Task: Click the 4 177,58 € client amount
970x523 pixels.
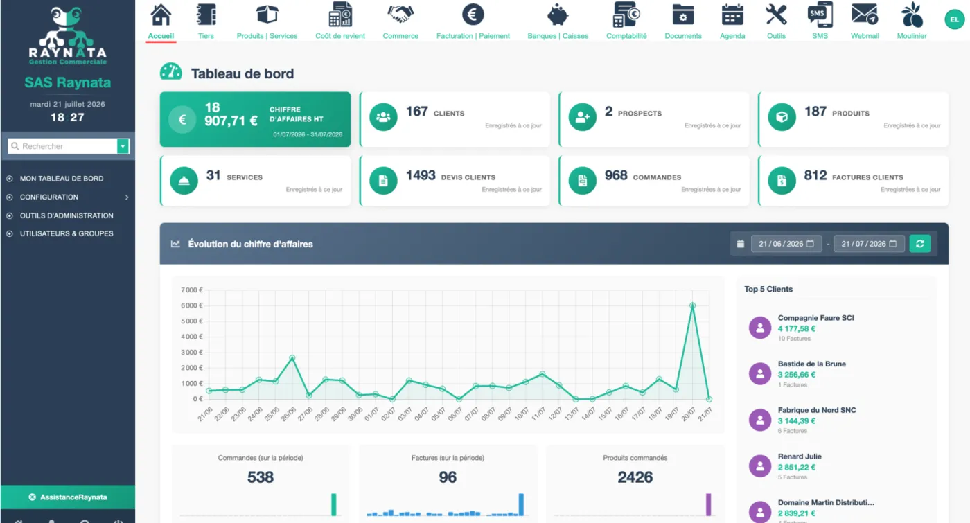Action: [797, 328]
